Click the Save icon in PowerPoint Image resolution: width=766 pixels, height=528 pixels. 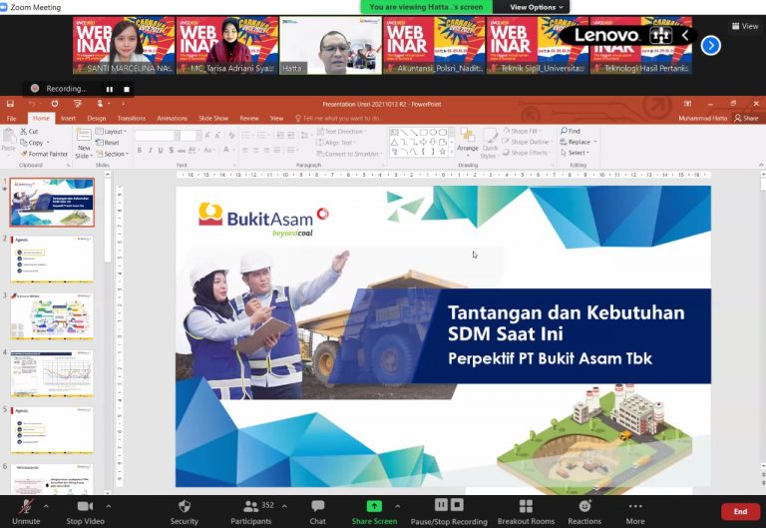coord(10,104)
